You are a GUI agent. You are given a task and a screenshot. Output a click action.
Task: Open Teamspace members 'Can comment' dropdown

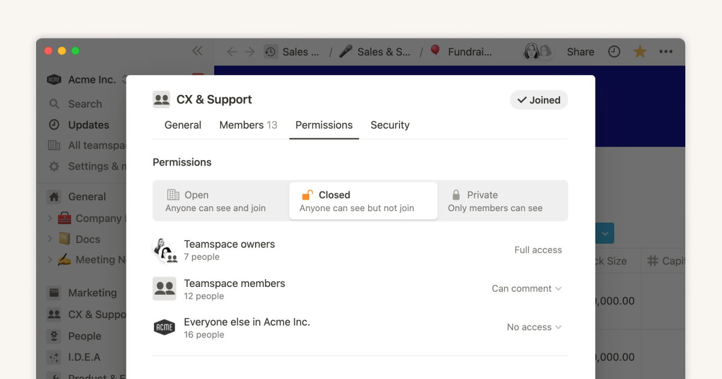526,289
